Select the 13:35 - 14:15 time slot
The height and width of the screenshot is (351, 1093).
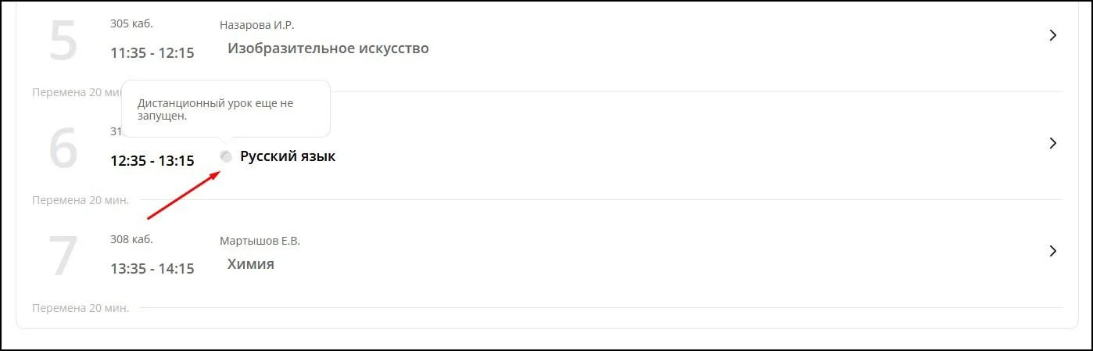click(x=152, y=269)
